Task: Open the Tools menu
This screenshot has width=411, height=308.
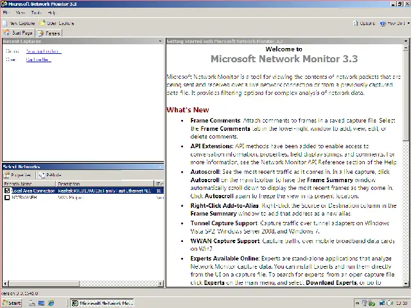Action: [x=36, y=13]
